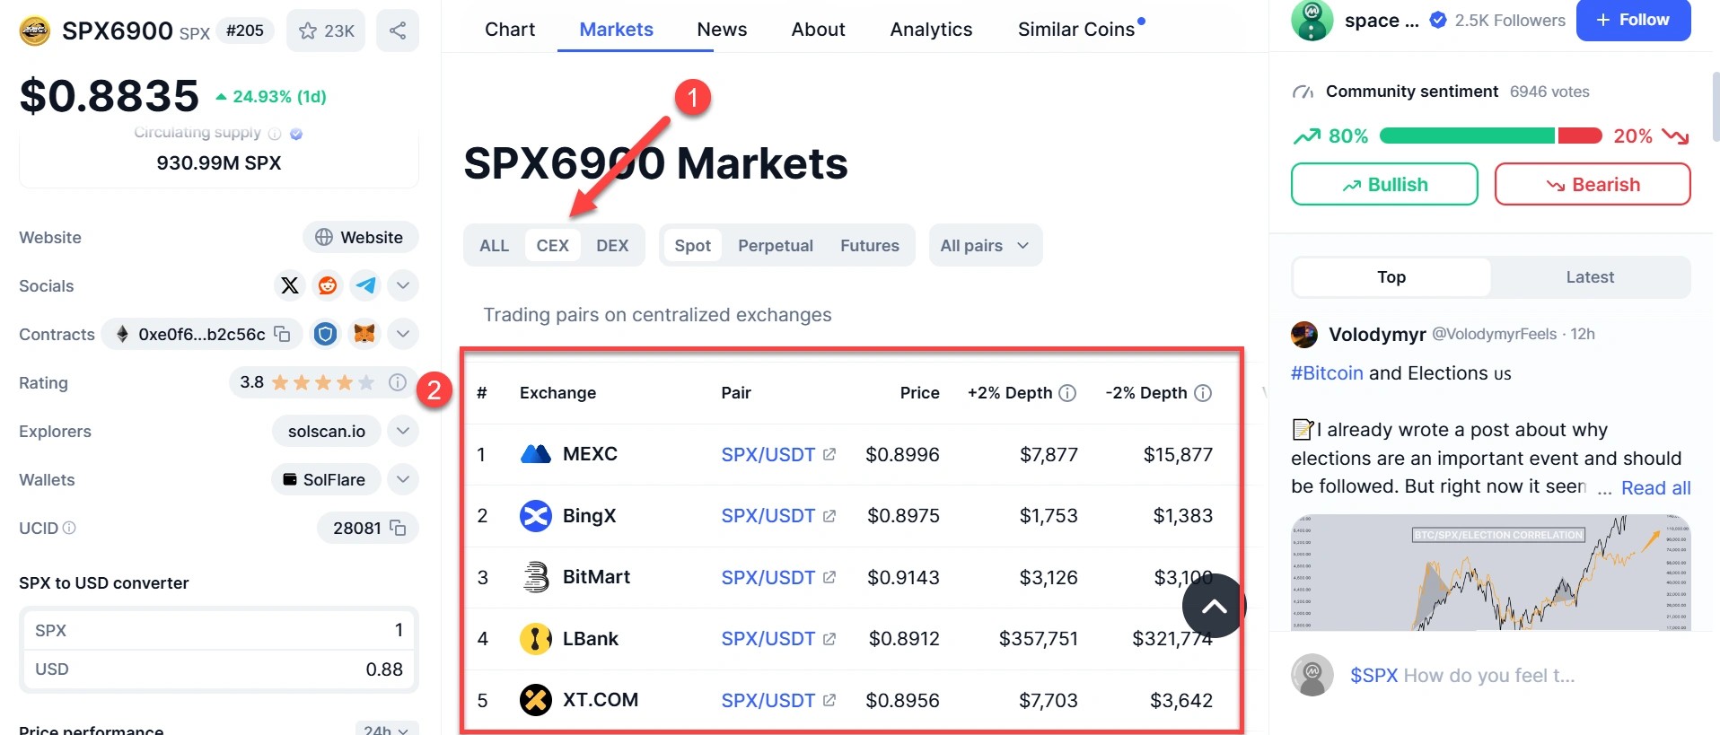
Task: Click the community sentiment percentage bar
Action: tap(1490, 136)
